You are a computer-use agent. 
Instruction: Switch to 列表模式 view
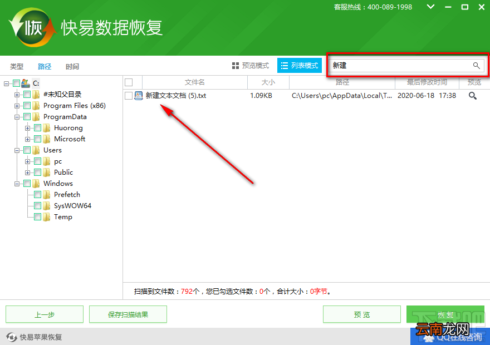300,66
